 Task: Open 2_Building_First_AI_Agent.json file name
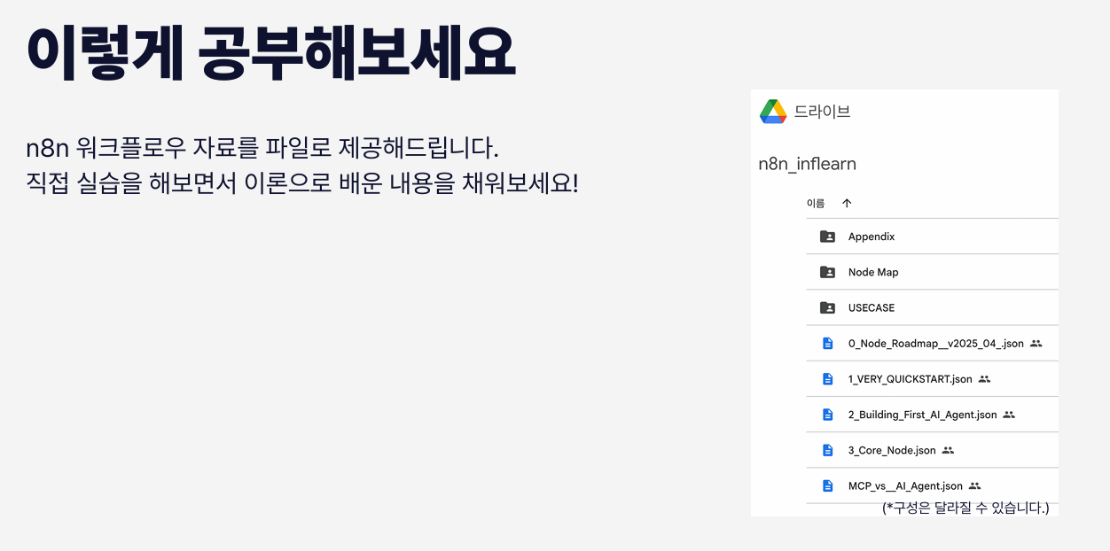coord(922,415)
